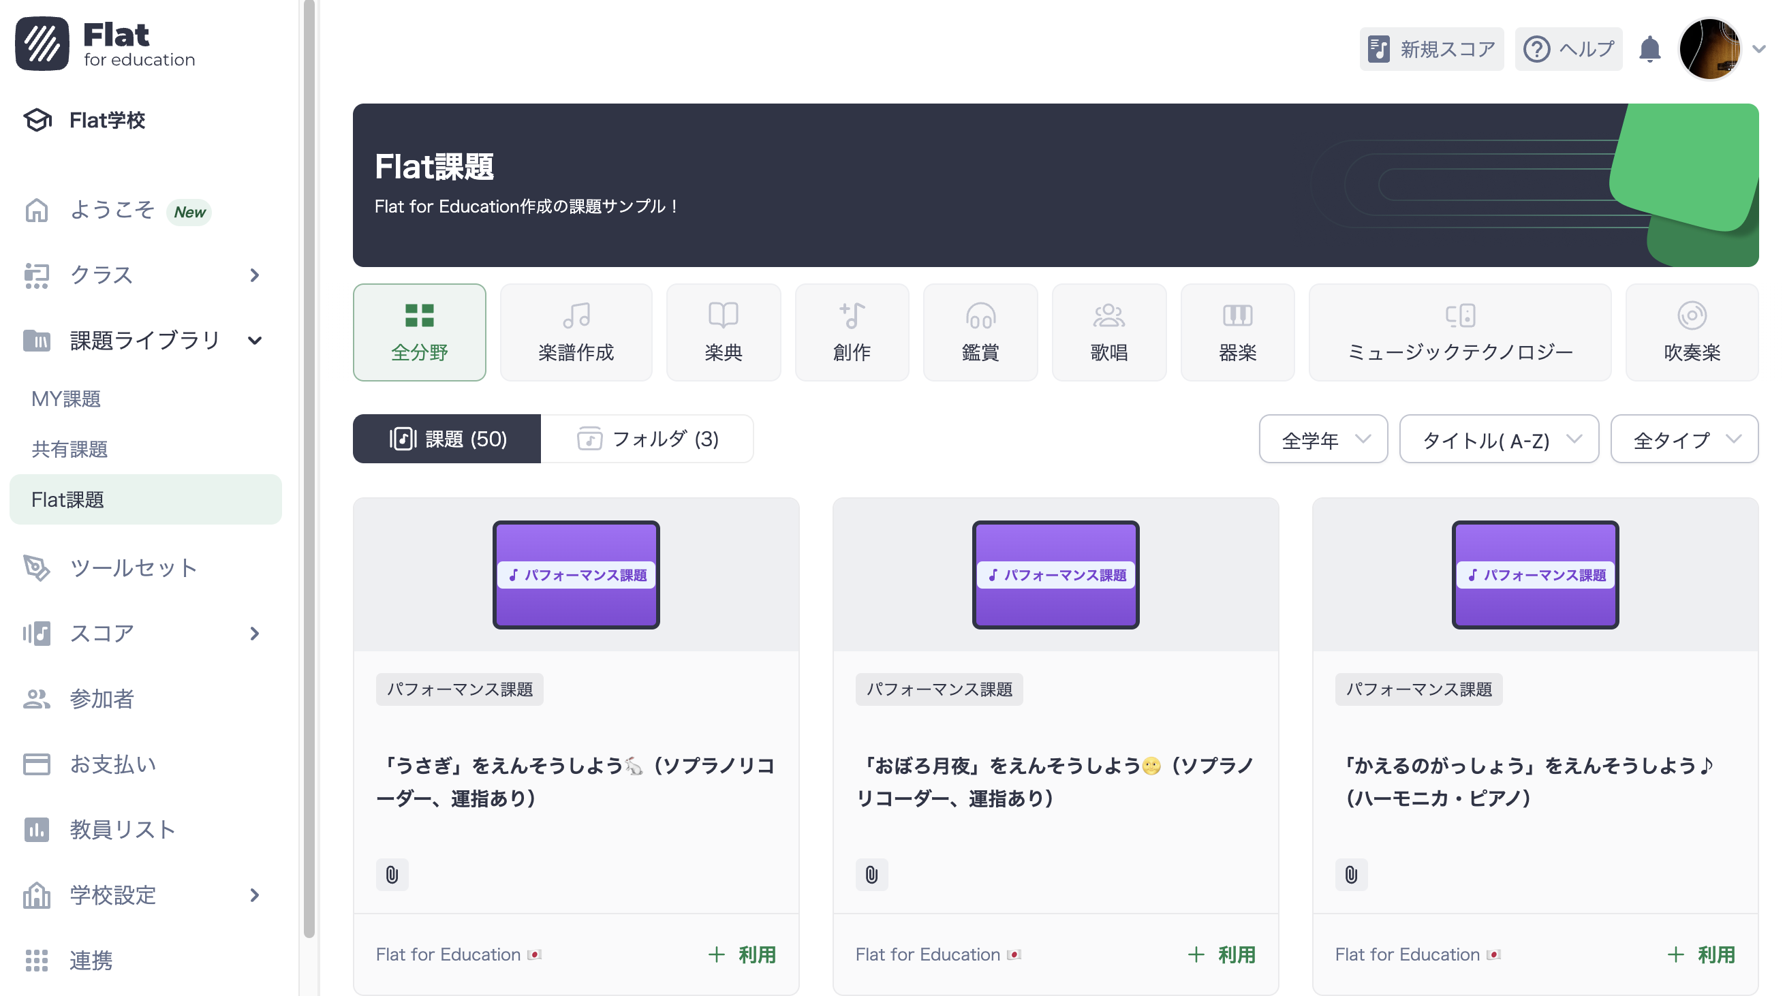This screenshot has height=996, width=1785.
Task: Open the 全学年 grade filter dropdown
Action: click(1322, 439)
